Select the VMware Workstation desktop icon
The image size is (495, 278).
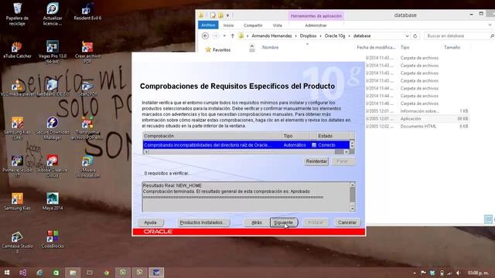[x=87, y=166]
